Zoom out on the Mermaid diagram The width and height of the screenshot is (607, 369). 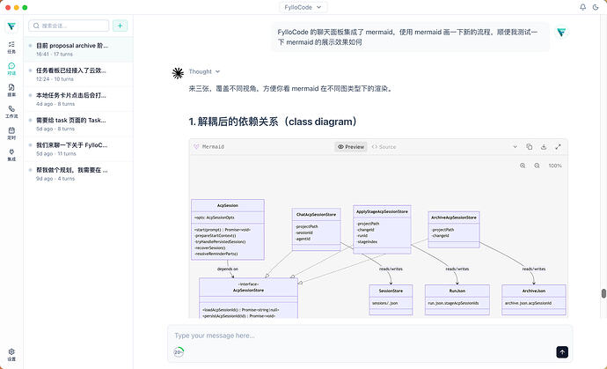coord(537,166)
